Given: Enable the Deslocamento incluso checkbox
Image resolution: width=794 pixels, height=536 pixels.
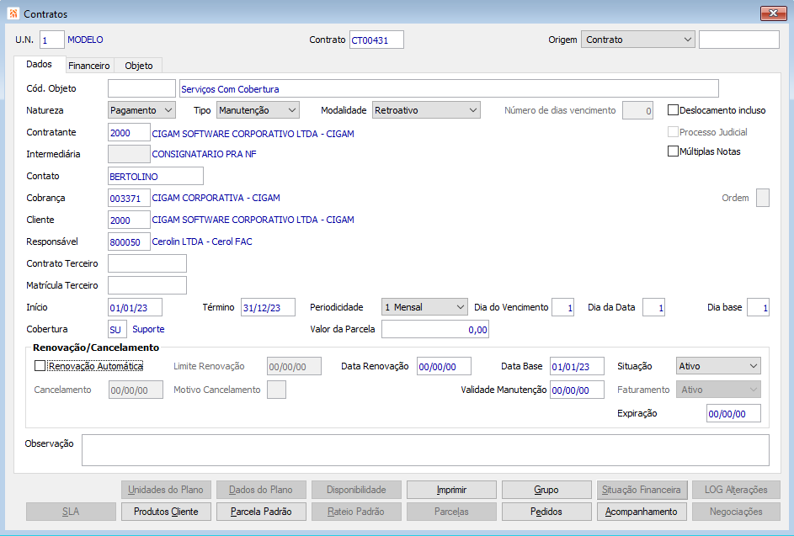Looking at the screenshot, I should point(673,110).
